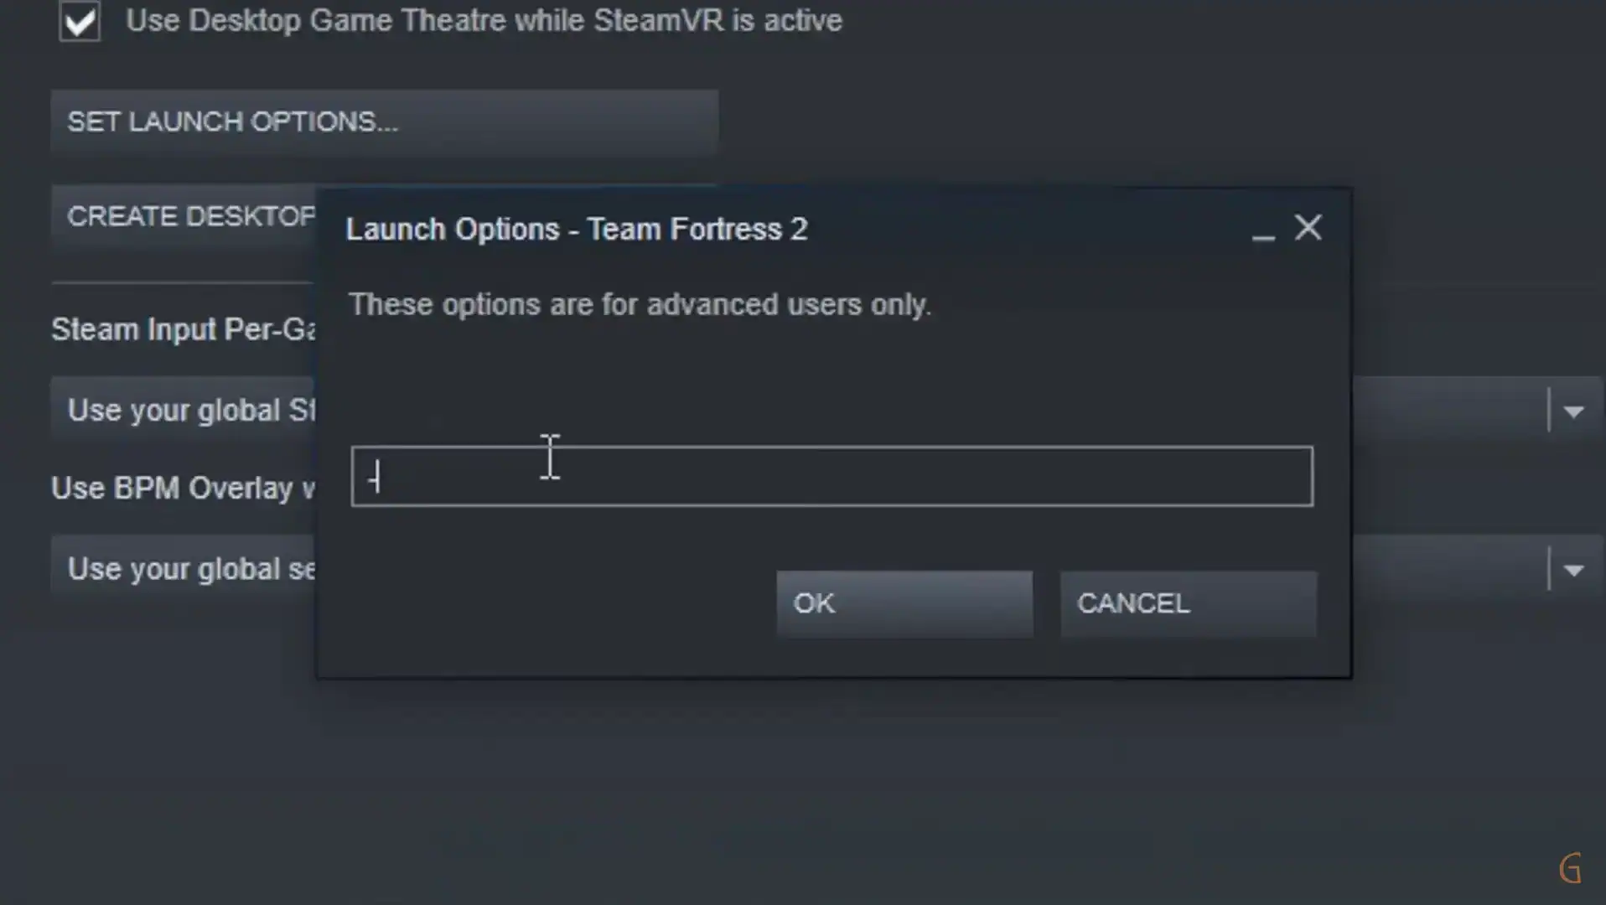Screen dimensions: 1606x905
Task: Close the Launch Options dialog with X
Action: point(1308,228)
